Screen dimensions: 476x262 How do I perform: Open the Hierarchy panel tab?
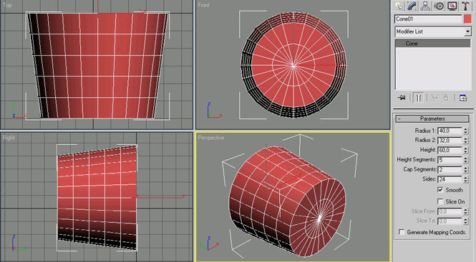425,6
